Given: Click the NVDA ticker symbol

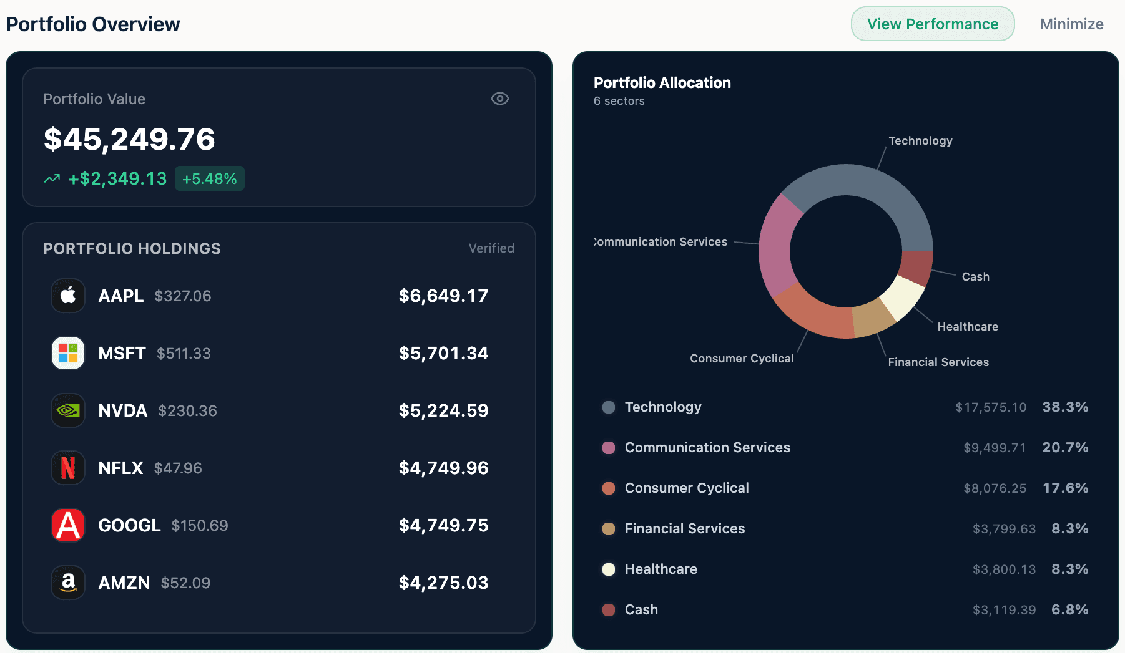Looking at the screenshot, I should click(123, 410).
